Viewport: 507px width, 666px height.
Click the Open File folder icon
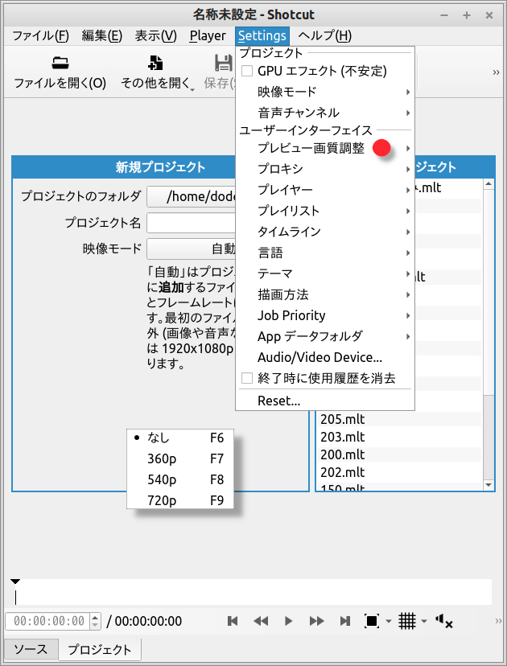pyautogui.click(x=60, y=64)
